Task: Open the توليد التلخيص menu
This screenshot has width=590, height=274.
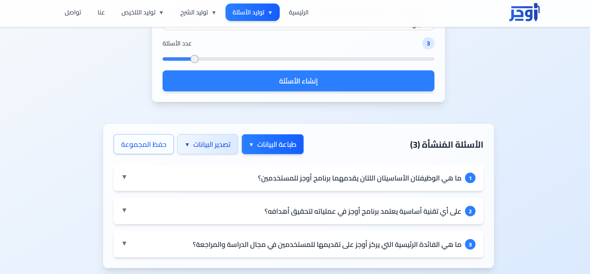Action: [142, 12]
